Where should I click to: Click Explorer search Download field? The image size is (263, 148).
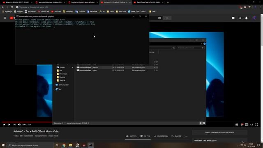[x=191, y=48]
